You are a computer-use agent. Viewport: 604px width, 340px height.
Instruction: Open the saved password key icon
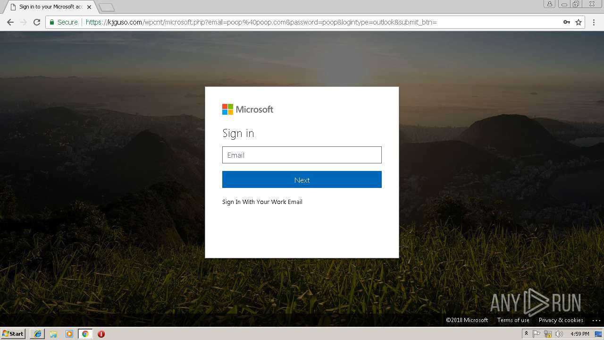566,22
